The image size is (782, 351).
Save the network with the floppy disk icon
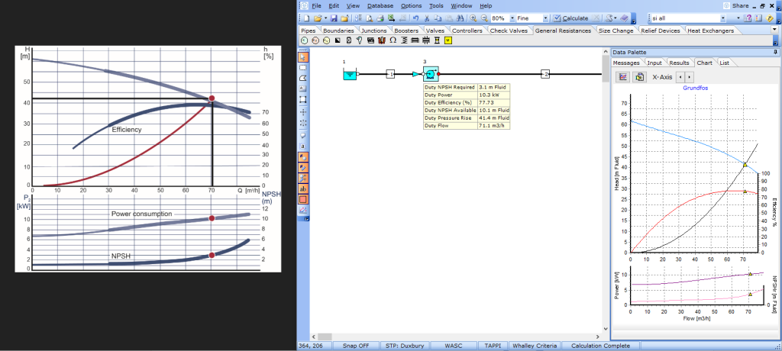pos(334,18)
